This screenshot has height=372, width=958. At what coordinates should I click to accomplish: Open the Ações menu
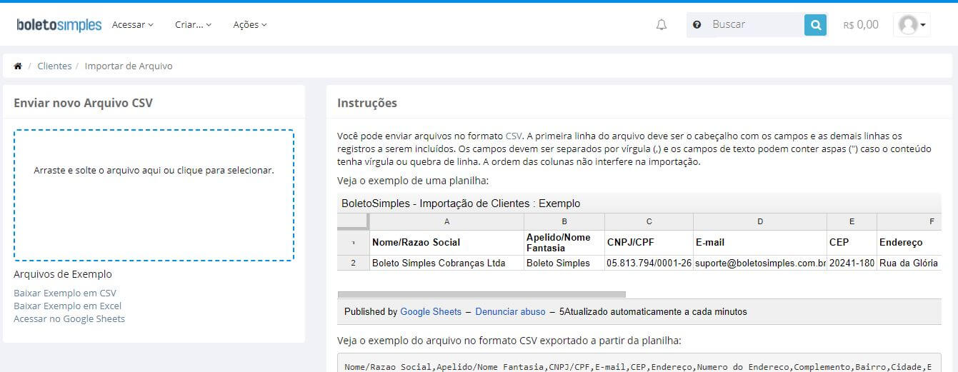point(250,24)
